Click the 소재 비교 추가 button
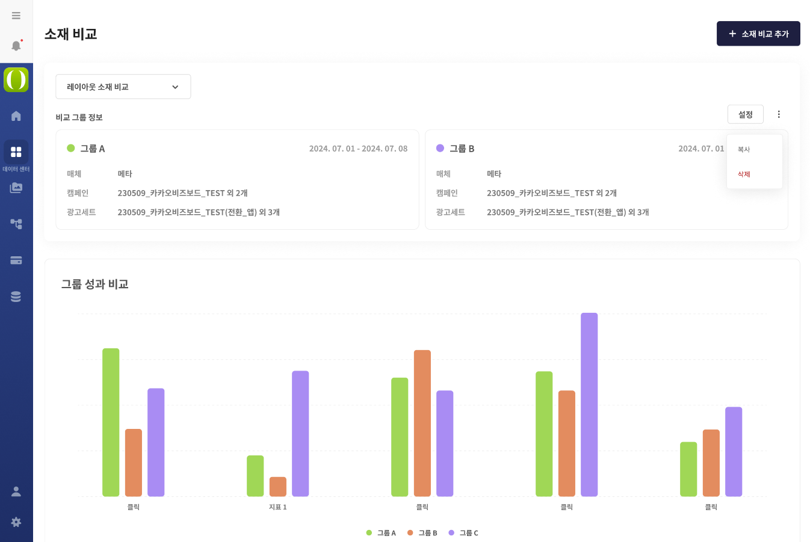 click(x=758, y=34)
